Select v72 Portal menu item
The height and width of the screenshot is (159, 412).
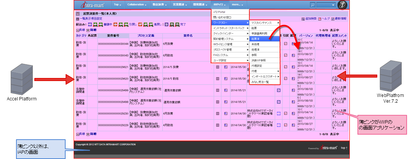tap(230, 12)
